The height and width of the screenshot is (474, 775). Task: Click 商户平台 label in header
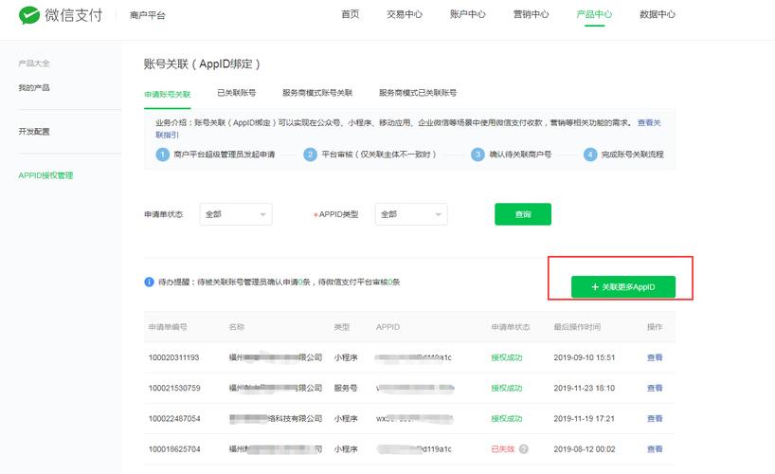point(147,15)
